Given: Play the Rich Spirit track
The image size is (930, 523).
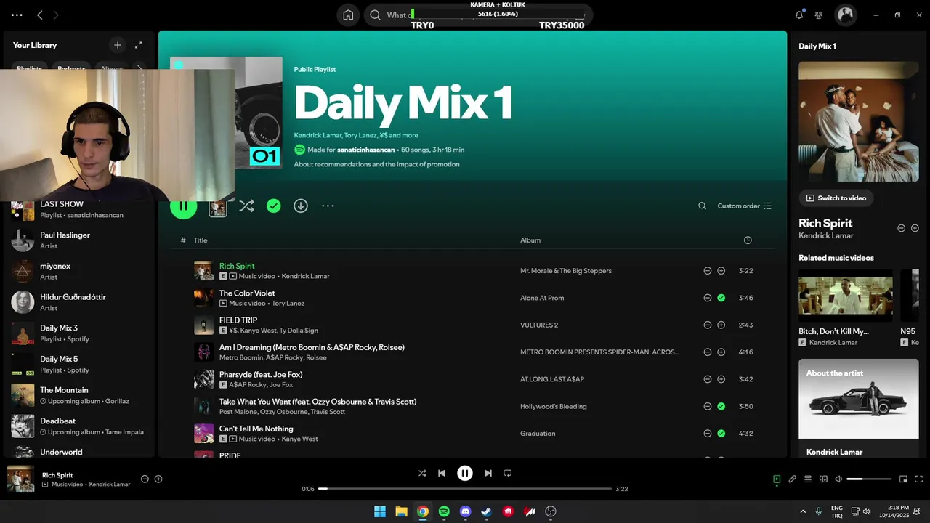Looking at the screenshot, I should click(203, 271).
